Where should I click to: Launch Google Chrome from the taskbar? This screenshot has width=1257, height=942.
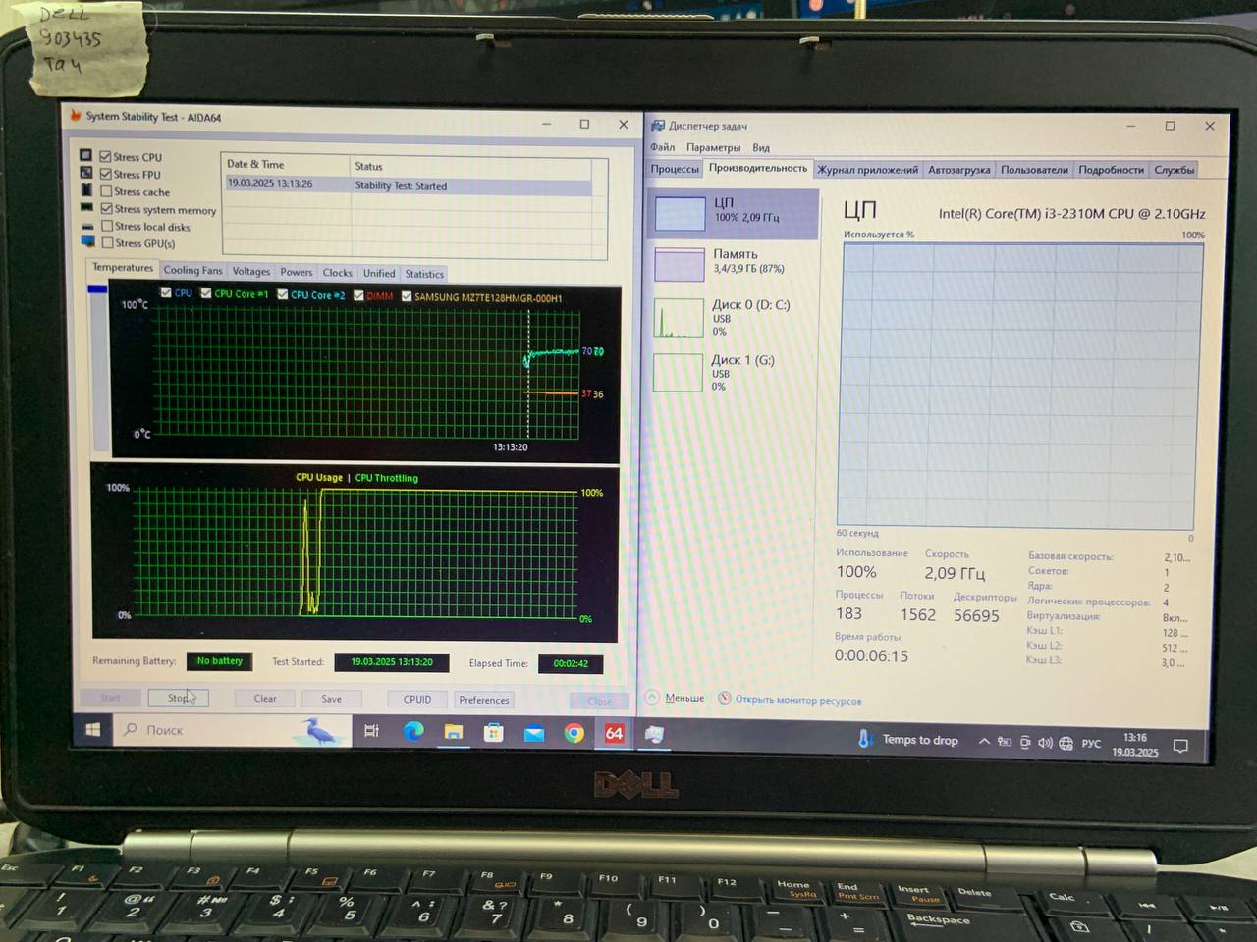coord(574,733)
